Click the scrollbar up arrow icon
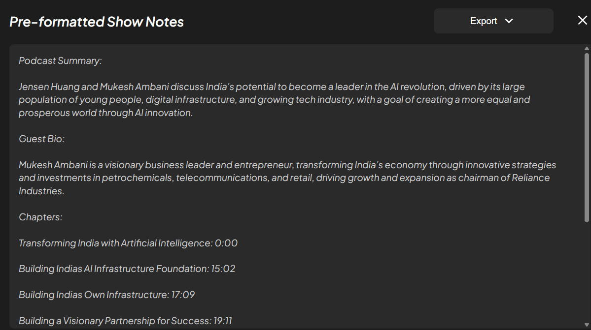 point(586,48)
